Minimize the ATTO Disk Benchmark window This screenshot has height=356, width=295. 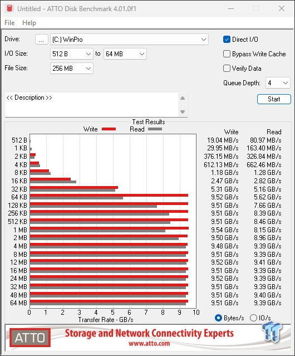click(231, 8)
